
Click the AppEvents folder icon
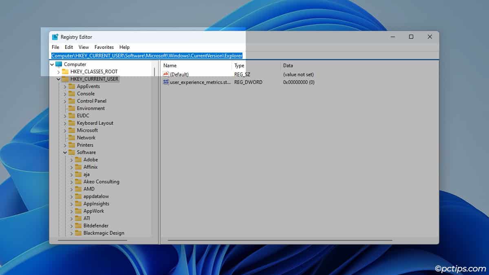pyautogui.click(x=72, y=86)
